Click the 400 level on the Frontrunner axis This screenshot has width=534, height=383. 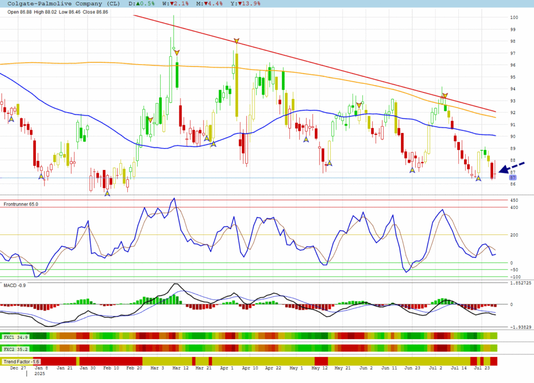click(514, 207)
